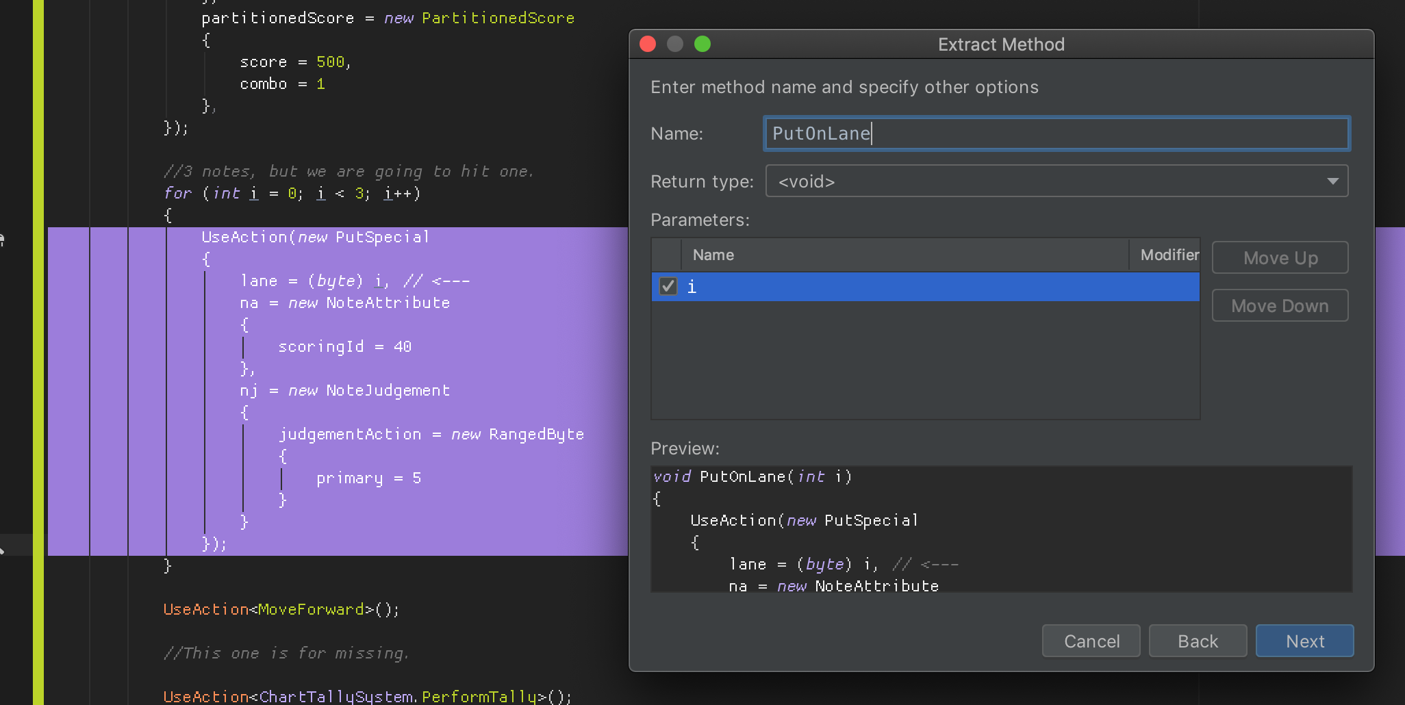This screenshot has height=705, width=1405.
Task: Click the Name input field containing PutOnLane
Action: 1056,133
